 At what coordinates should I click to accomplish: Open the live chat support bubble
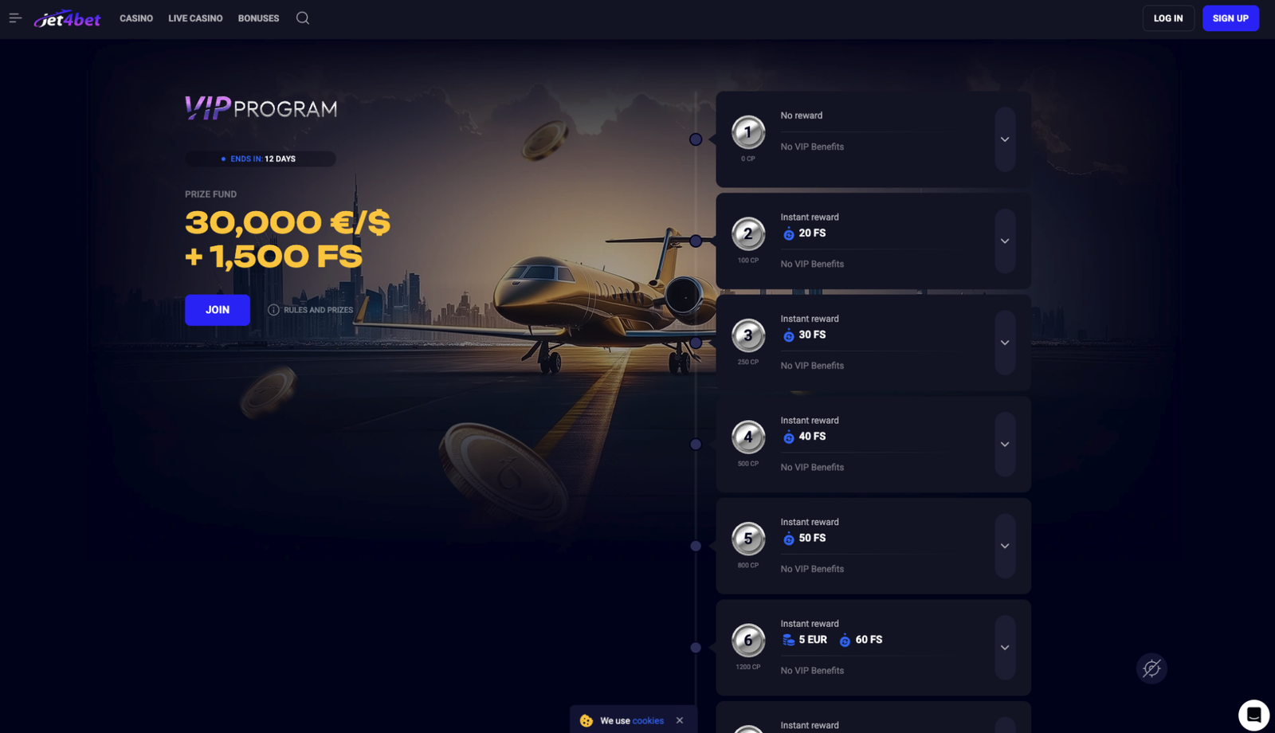click(1253, 715)
